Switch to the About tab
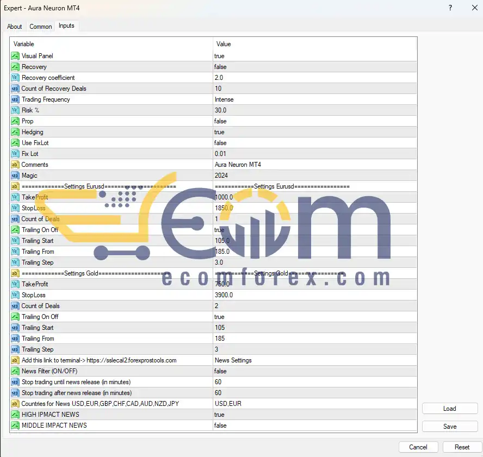Screen dimensions: 483x457 tap(15, 27)
